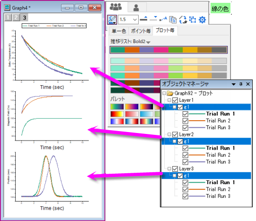Click the Graph92 folder icon
The image size is (256, 221).
pyautogui.click(x=170, y=93)
